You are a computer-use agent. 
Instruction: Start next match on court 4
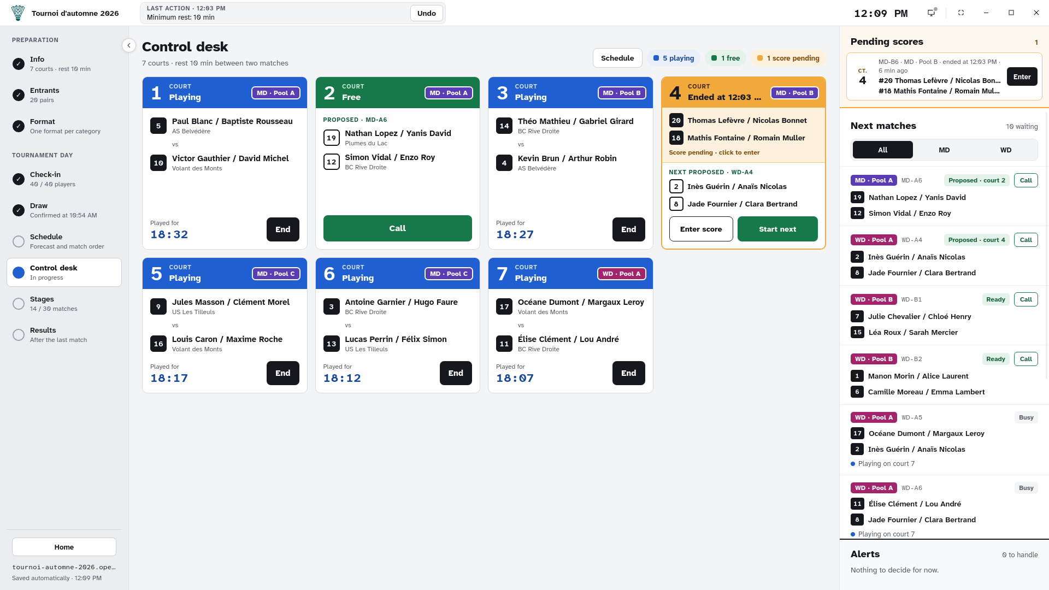point(777,229)
